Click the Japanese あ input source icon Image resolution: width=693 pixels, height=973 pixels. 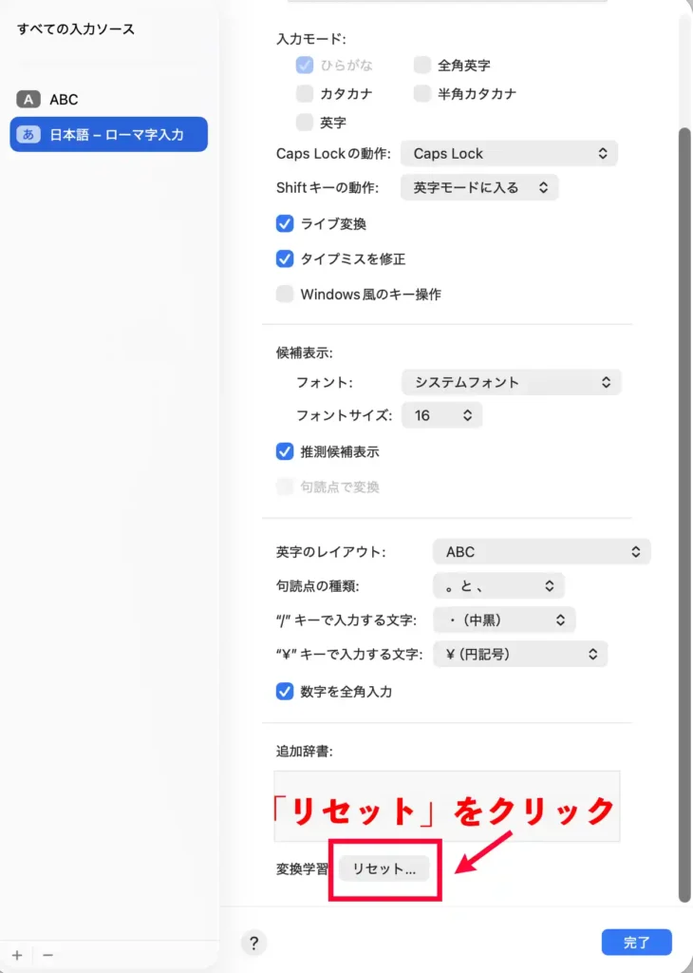[28, 135]
